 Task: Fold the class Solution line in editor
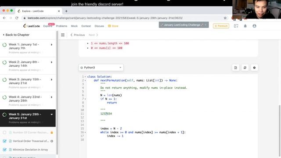coord(85,77)
